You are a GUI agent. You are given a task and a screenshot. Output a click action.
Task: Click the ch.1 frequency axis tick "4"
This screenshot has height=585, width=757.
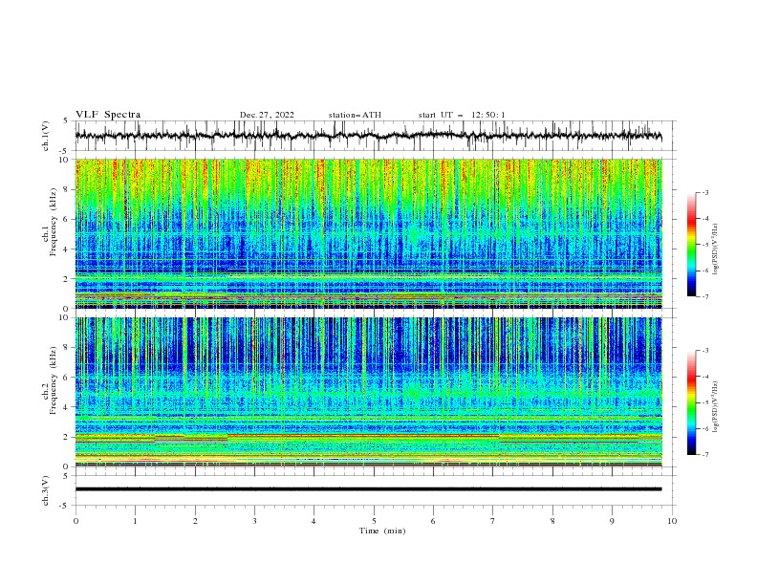coord(67,249)
